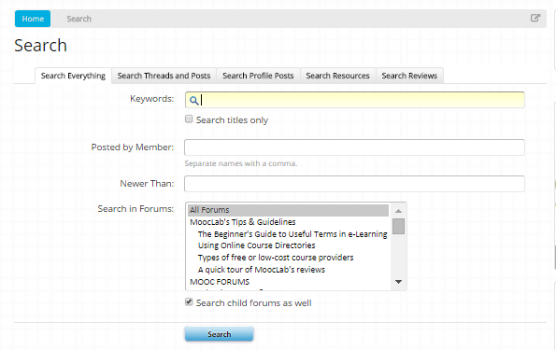Open the Search Reviews tab
Viewport: 556px width, 350px height.
(x=409, y=76)
